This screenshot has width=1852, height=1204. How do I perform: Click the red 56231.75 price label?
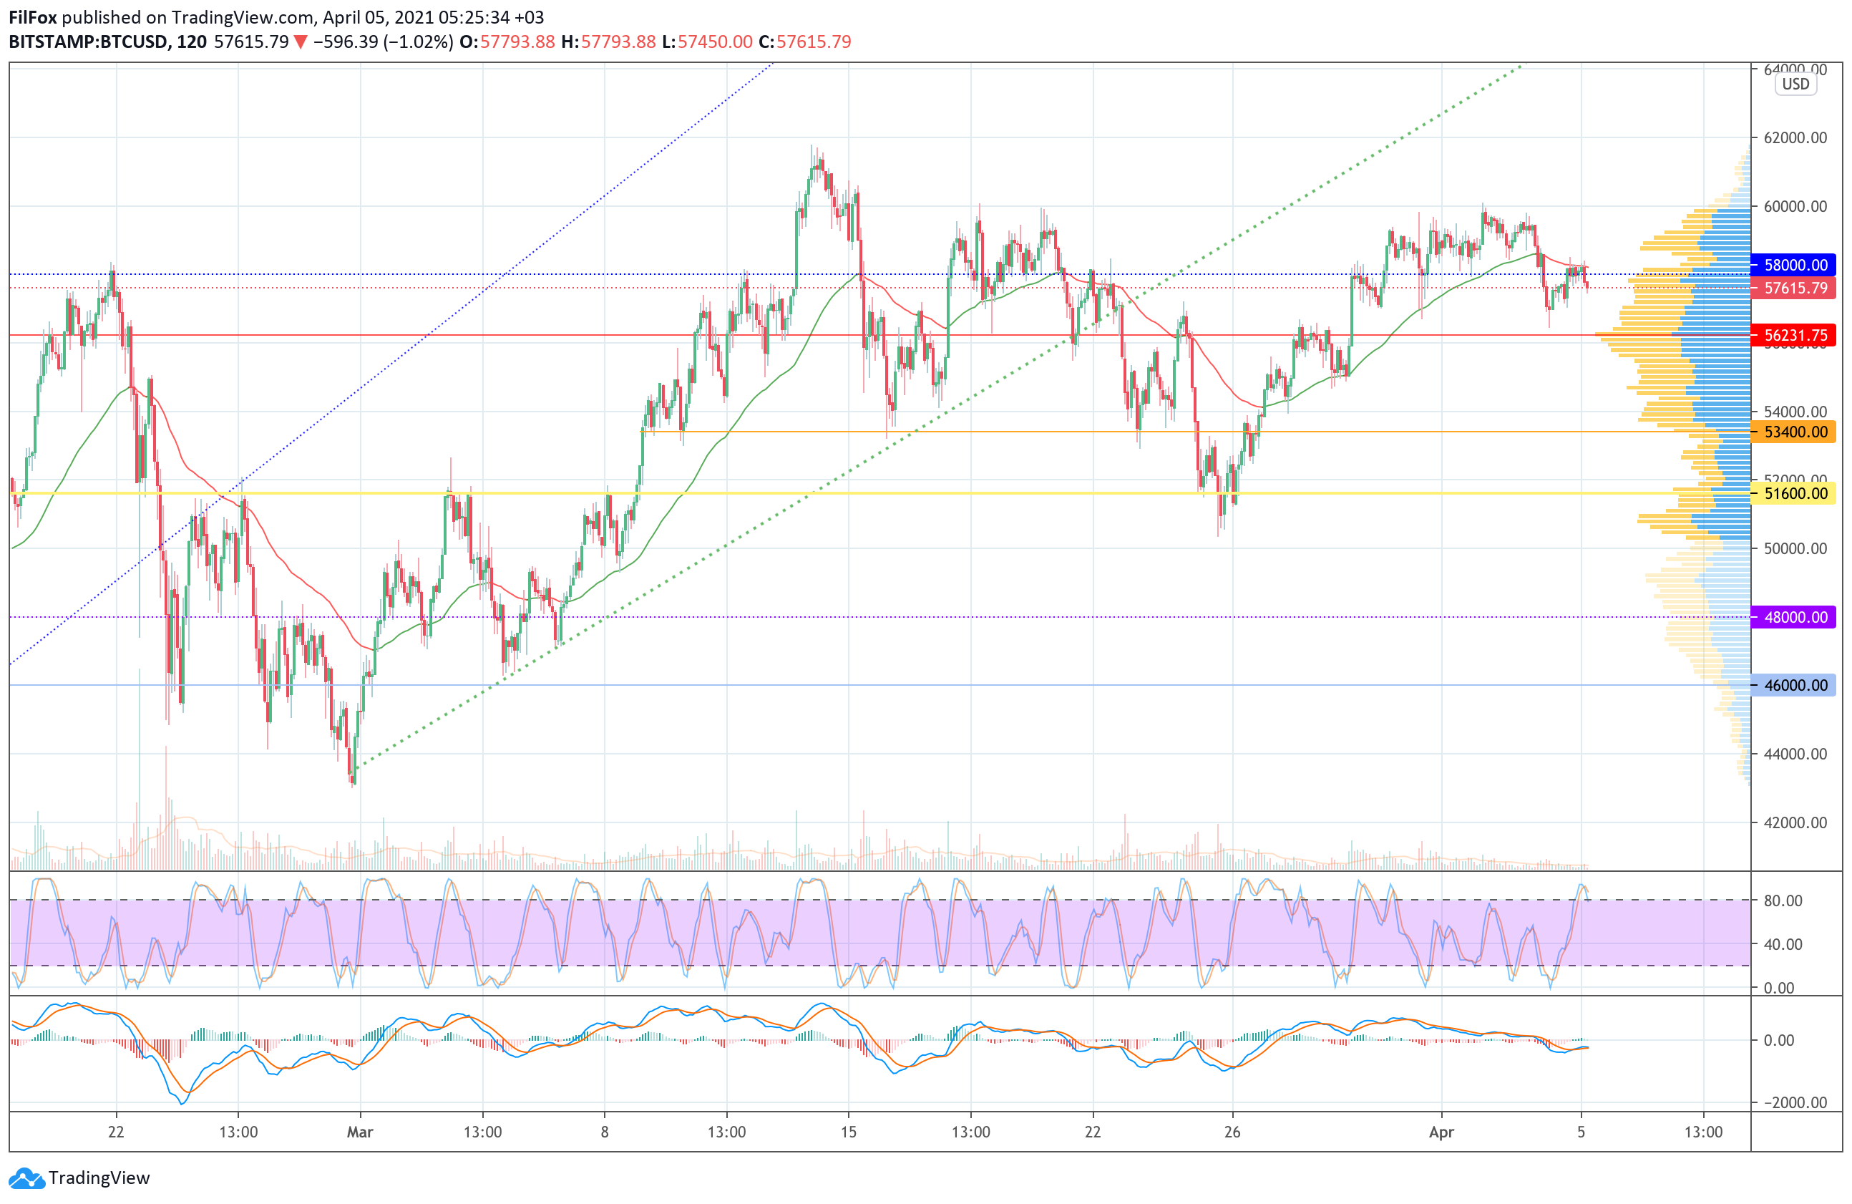1793,336
